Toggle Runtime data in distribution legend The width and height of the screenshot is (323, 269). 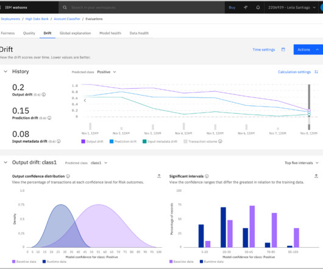click(54, 262)
